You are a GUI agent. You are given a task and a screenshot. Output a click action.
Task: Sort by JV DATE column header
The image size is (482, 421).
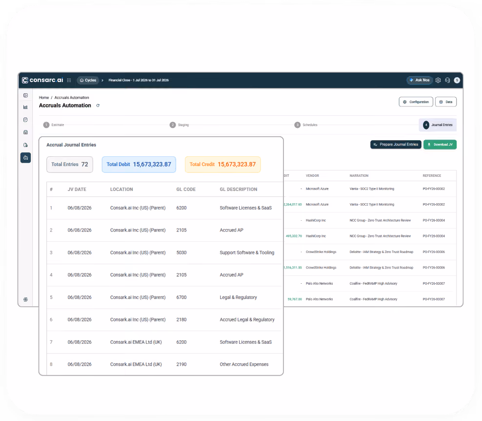click(x=77, y=189)
